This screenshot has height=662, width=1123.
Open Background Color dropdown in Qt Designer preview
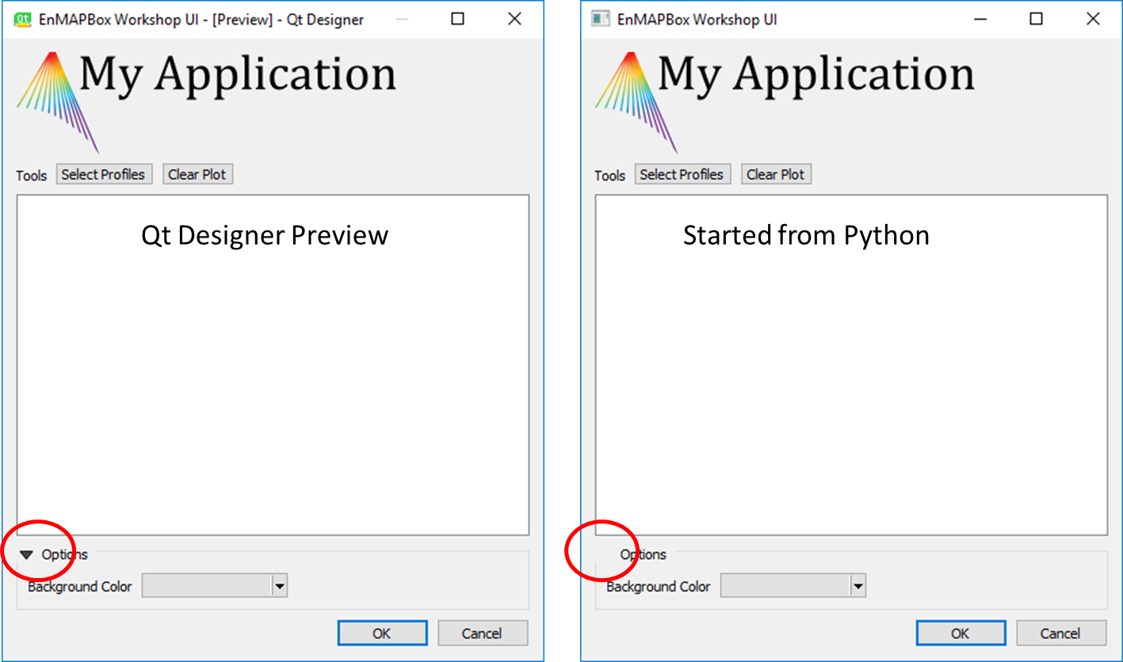[x=215, y=587]
